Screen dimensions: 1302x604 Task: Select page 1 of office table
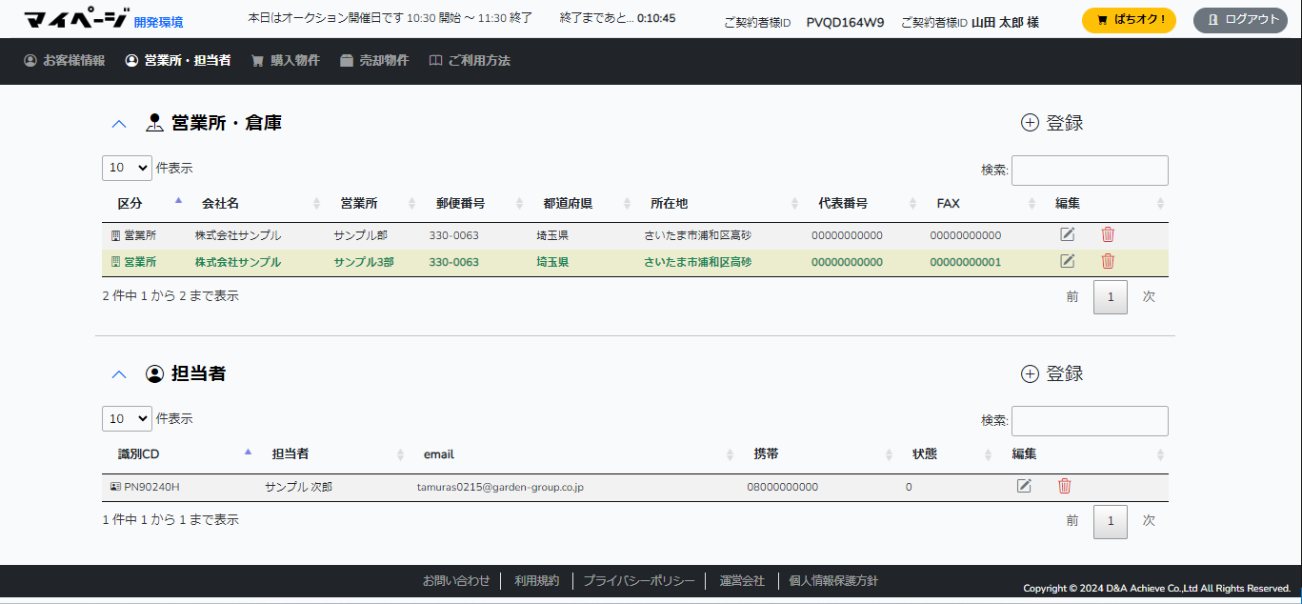(1111, 296)
